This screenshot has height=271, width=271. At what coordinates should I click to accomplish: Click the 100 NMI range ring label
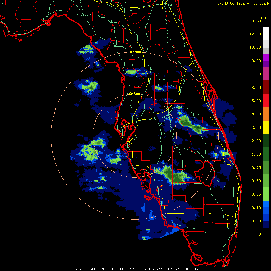pos(135,52)
